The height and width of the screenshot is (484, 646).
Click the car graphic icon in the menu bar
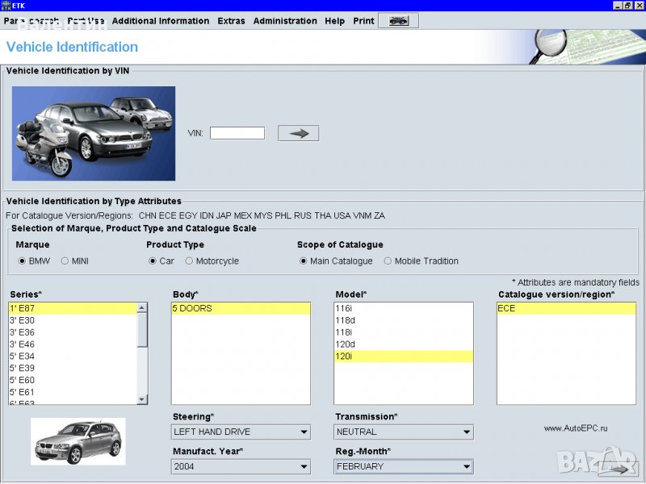[397, 21]
